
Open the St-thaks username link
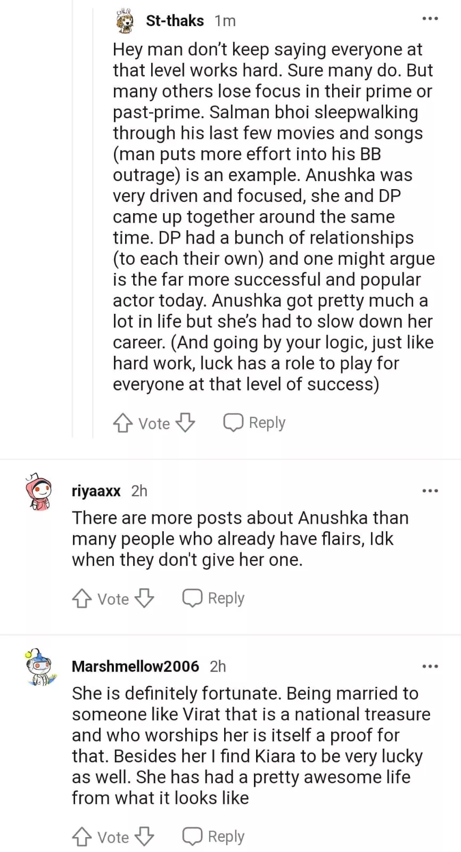click(x=175, y=21)
